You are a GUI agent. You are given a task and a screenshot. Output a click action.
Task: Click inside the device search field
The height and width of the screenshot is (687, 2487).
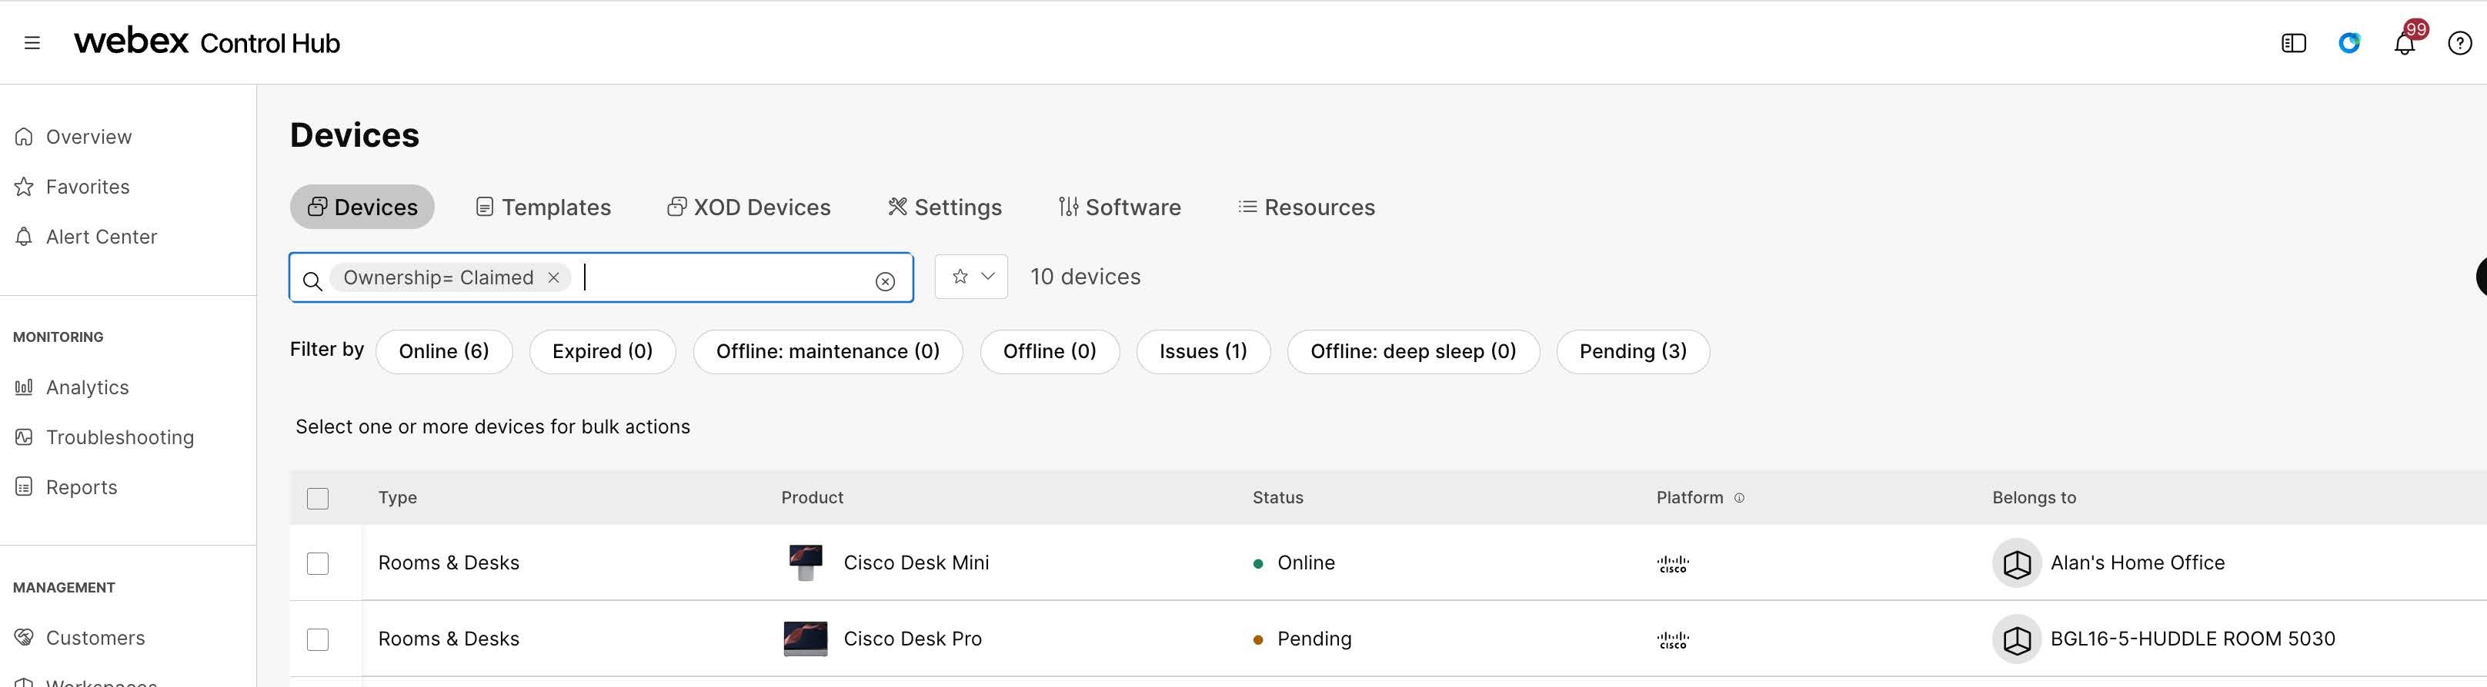[x=724, y=278]
